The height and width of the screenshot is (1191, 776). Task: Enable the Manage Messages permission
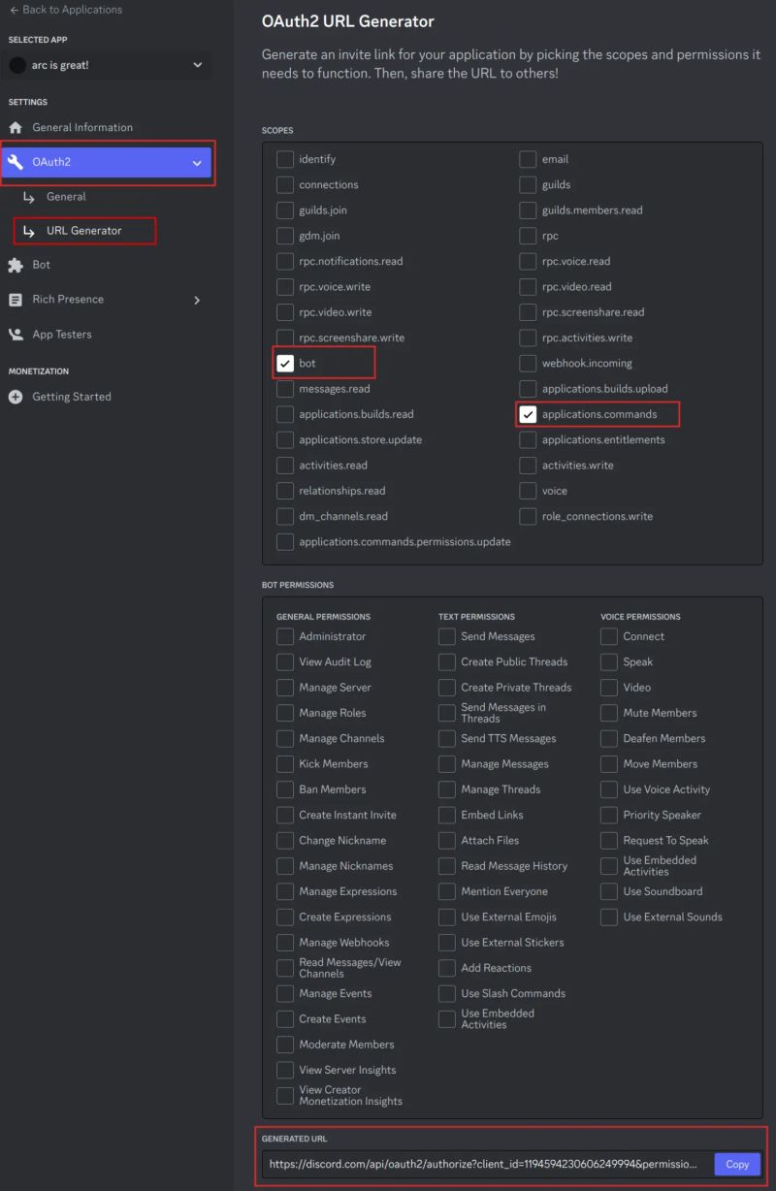click(x=447, y=764)
